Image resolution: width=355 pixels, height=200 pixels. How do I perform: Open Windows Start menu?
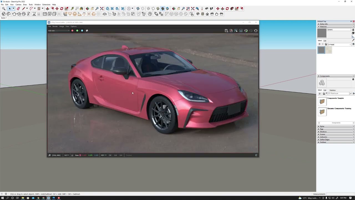(2, 198)
